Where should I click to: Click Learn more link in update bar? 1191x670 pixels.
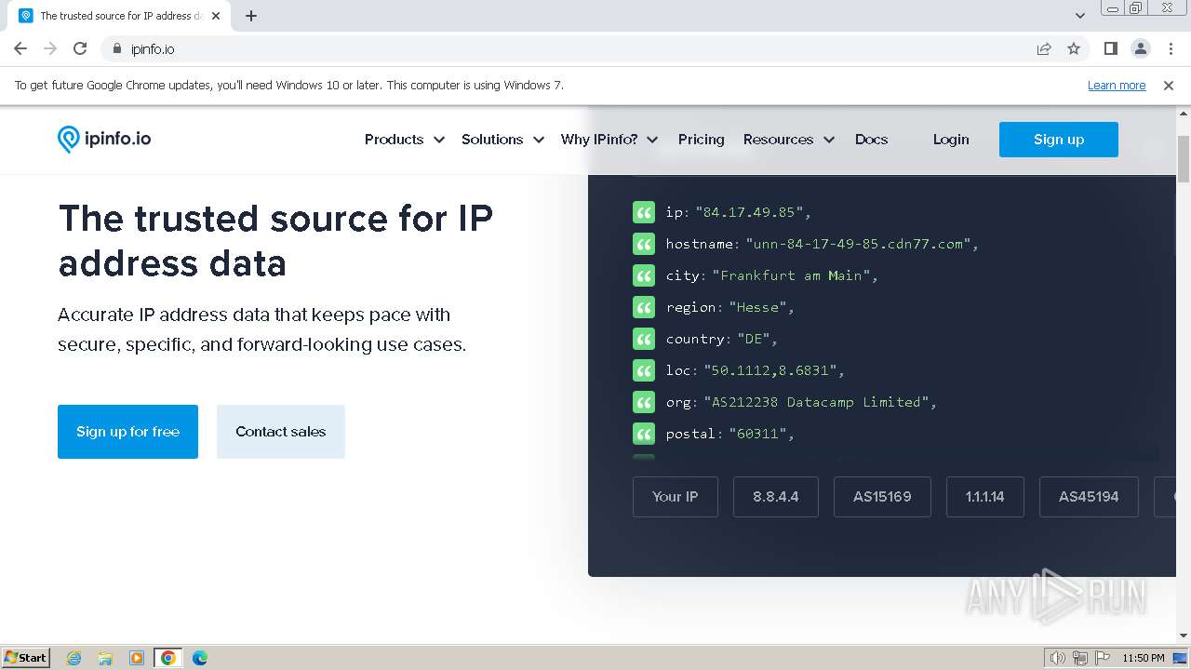point(1117,85)
